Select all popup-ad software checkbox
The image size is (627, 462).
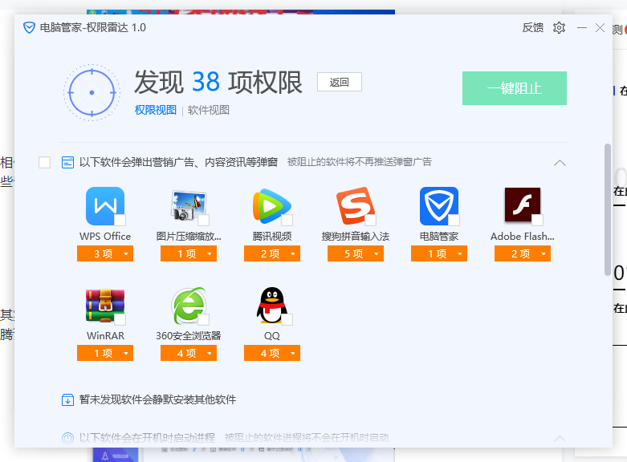click(44, 162)
